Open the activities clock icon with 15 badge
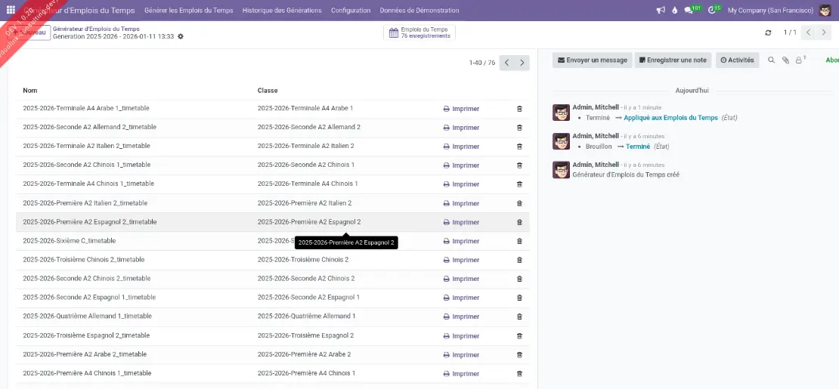 [x=713, y=11]
